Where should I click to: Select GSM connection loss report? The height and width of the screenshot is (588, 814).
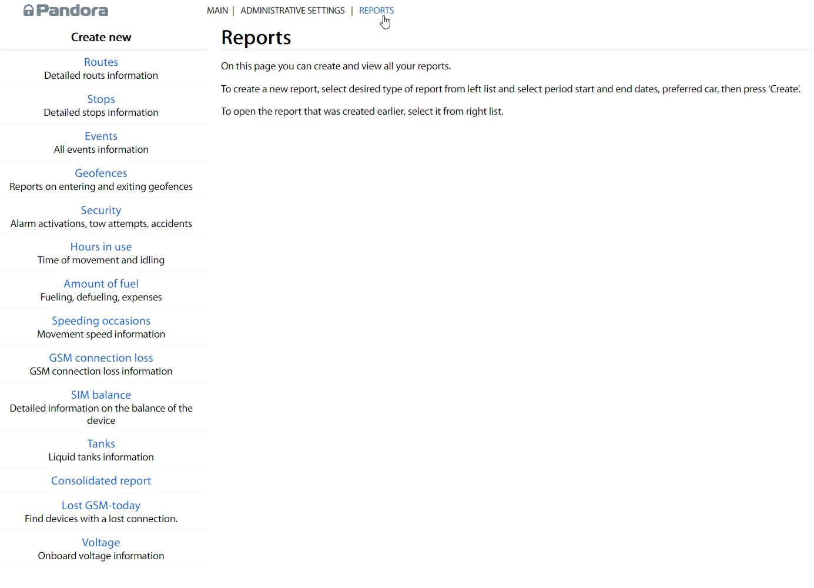(101, 358)
